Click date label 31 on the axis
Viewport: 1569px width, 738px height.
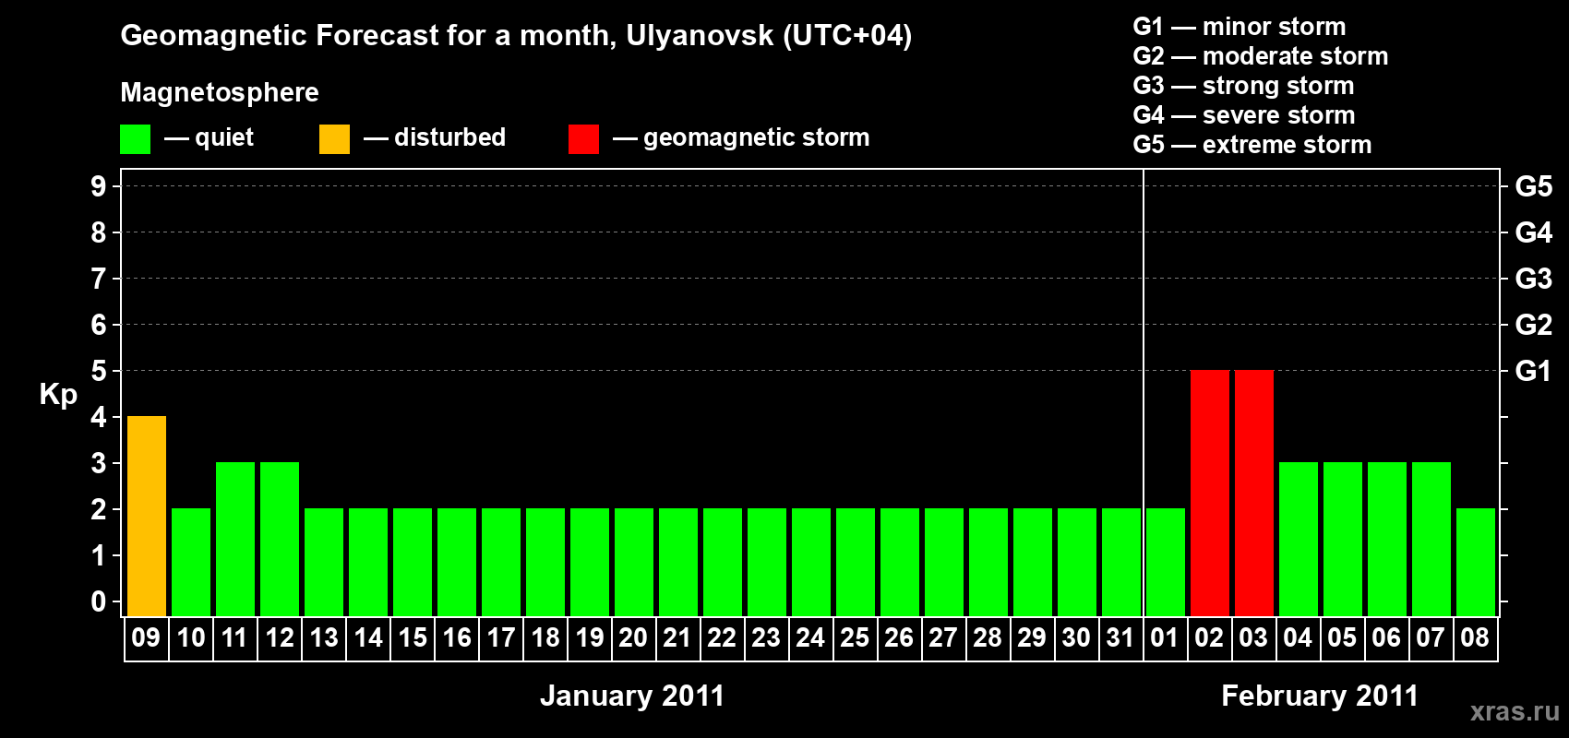[1120, 637]
